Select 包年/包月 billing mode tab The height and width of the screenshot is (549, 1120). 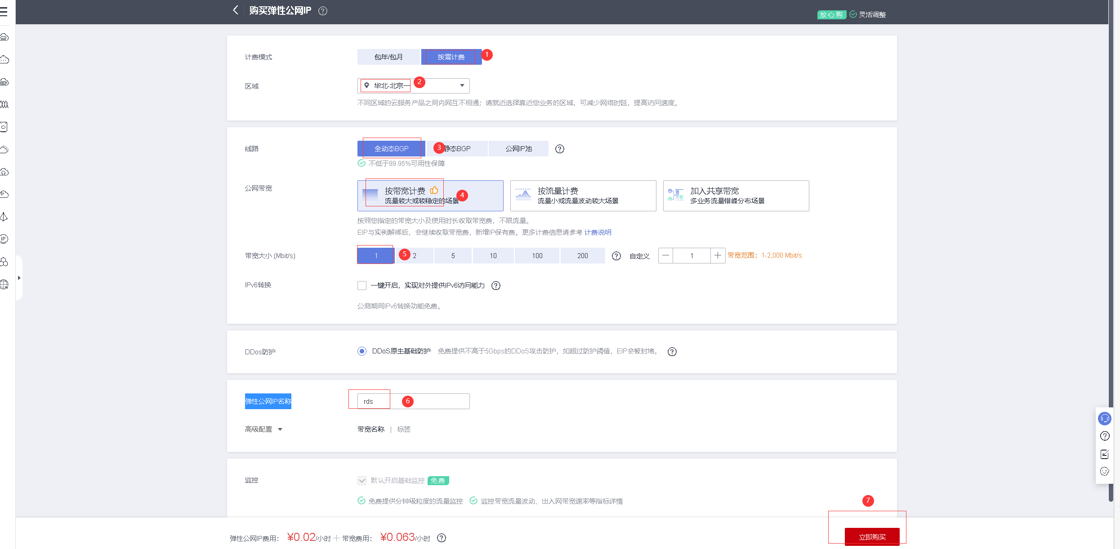click(x=388, y=57)
